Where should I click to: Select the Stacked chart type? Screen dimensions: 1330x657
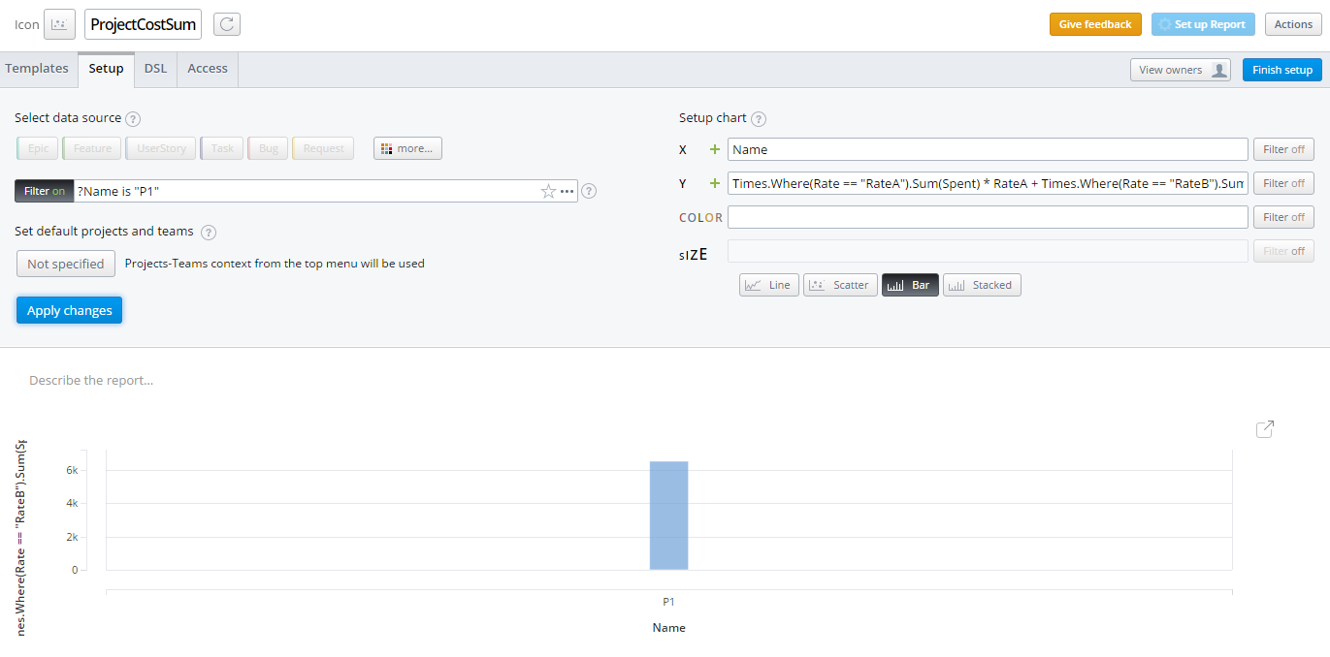[x=982, y=285]
